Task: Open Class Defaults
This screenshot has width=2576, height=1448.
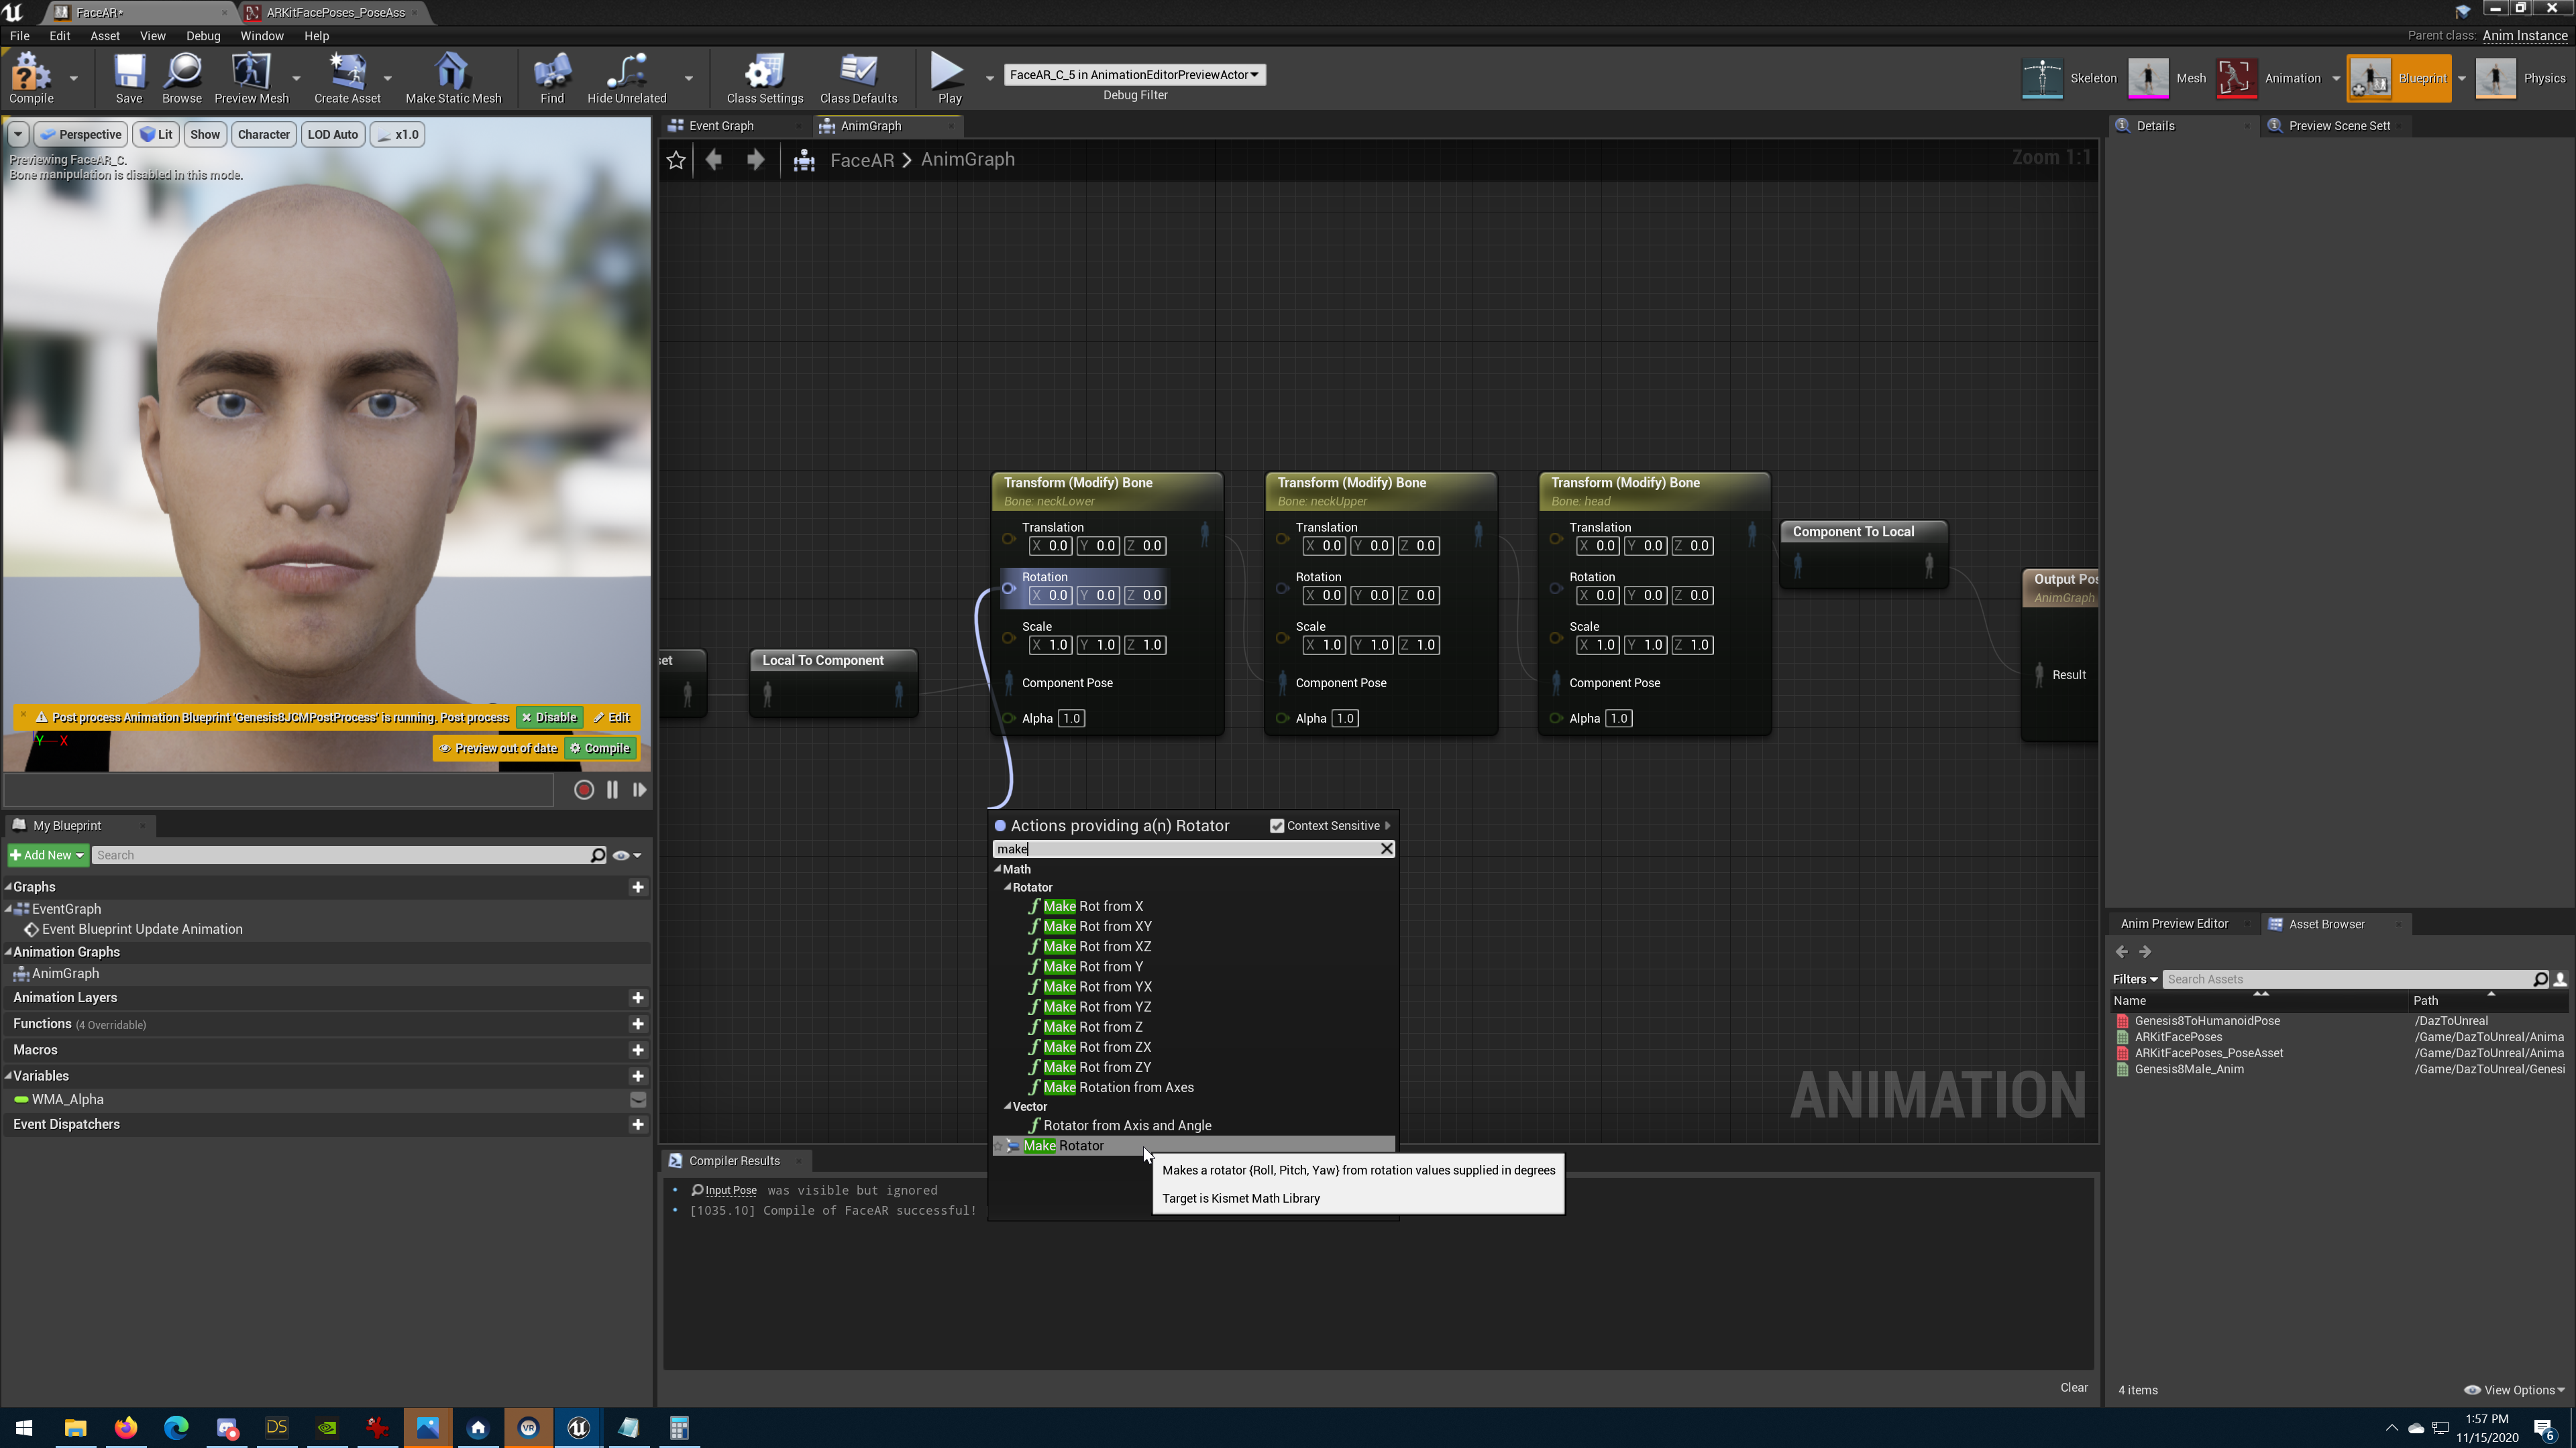Action: 858,78
